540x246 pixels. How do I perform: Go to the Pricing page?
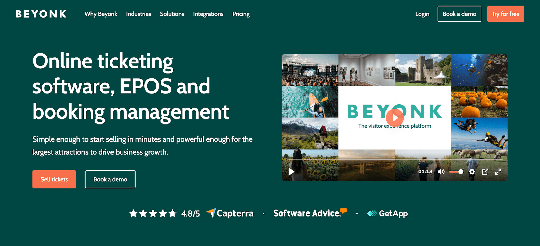point(241,14)
